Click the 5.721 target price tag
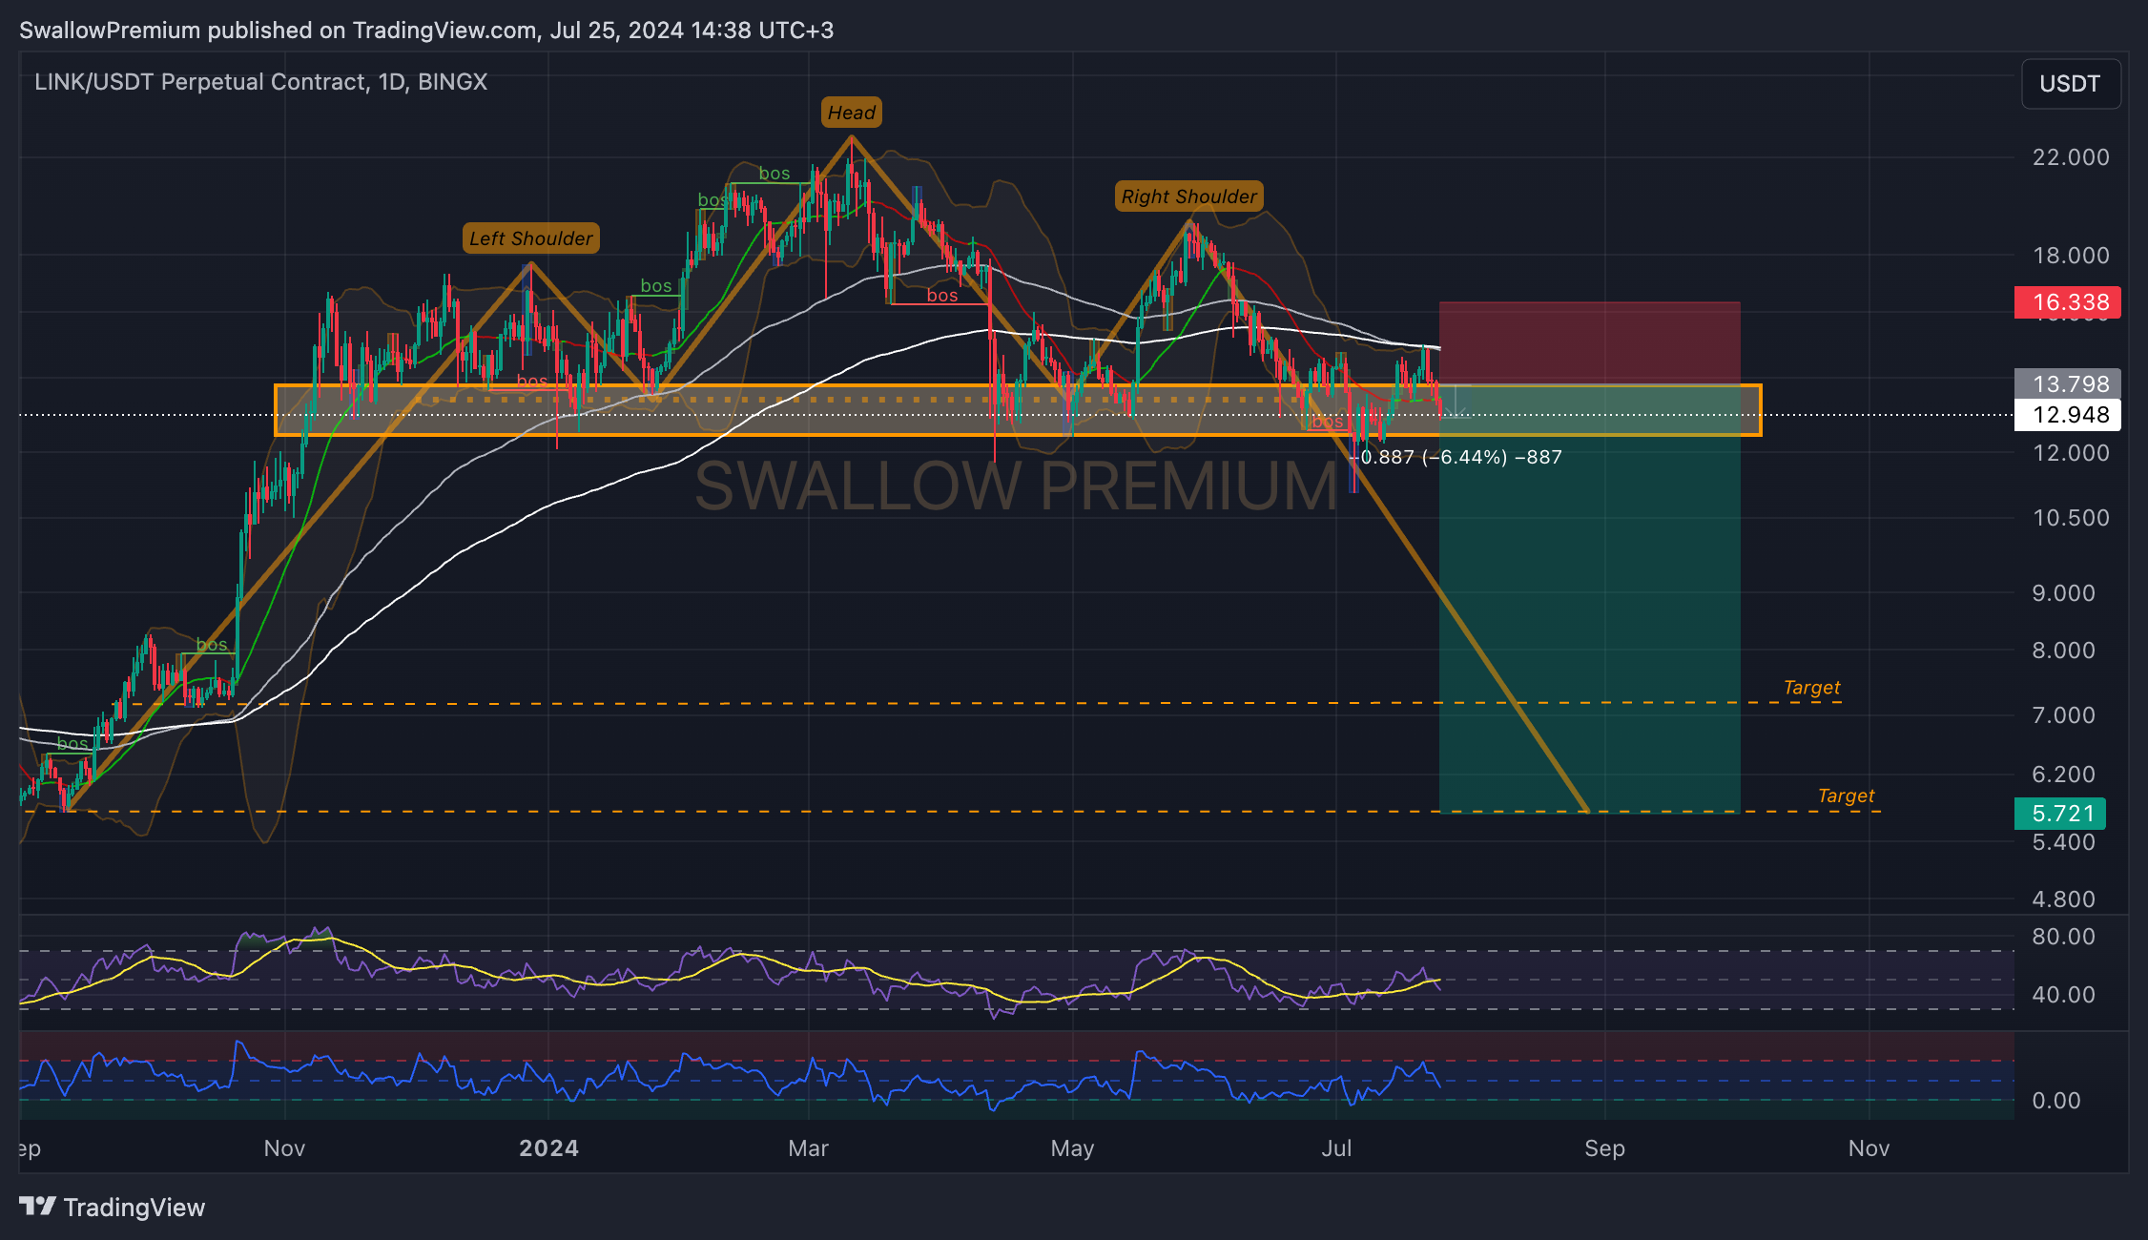 pos(2060,814)
